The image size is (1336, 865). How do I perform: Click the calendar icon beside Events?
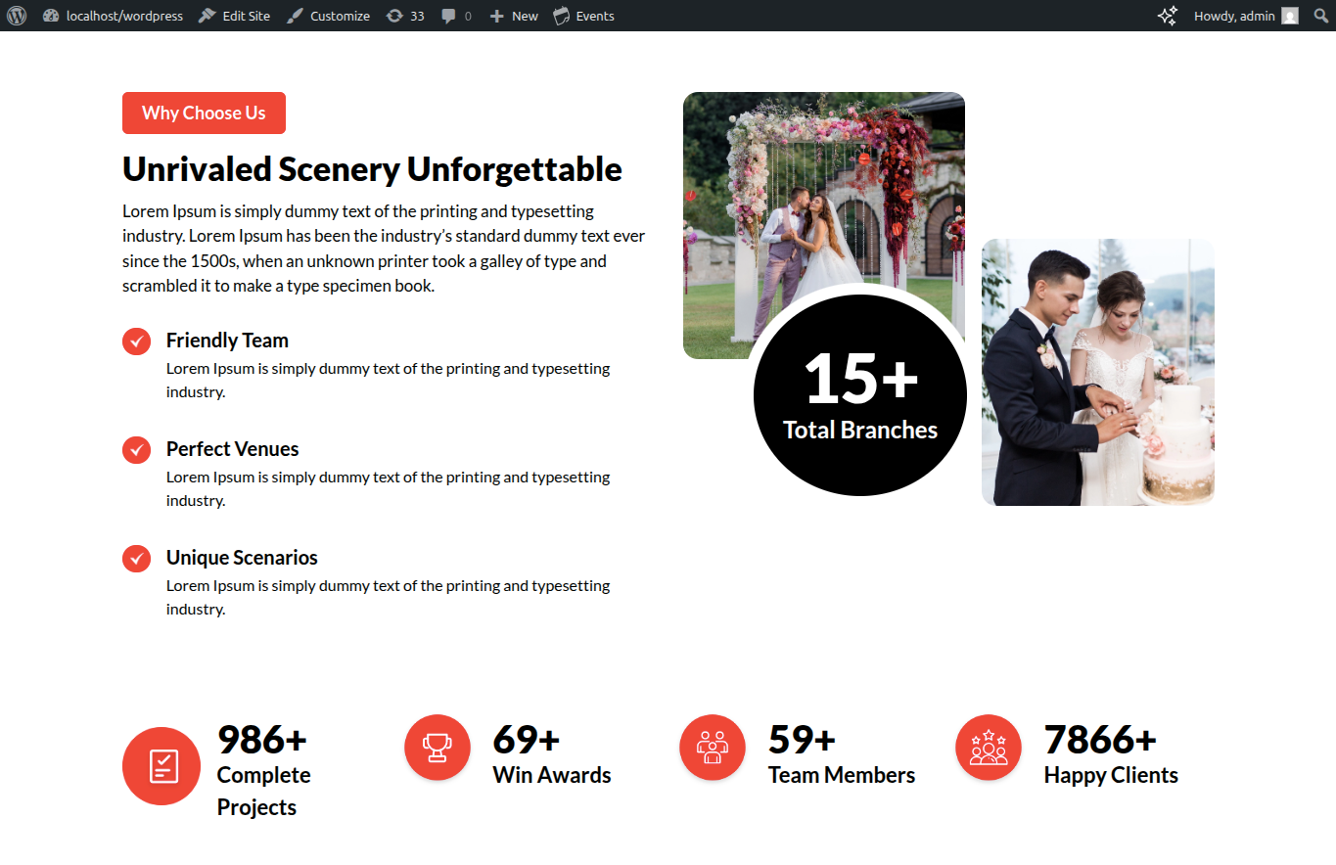point(562,16)
